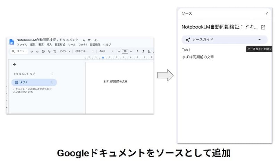Image resolution: width=279 pixels, height=161 pixels.
Task: Click the Tab 1 label in source panel
Action: point(186,50)
